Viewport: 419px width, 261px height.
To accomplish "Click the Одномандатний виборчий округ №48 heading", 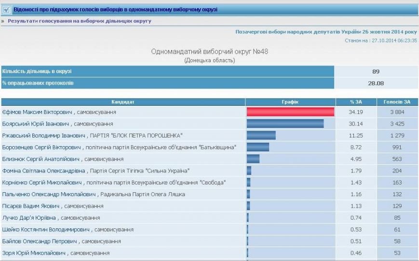I will tap(209, 51).
